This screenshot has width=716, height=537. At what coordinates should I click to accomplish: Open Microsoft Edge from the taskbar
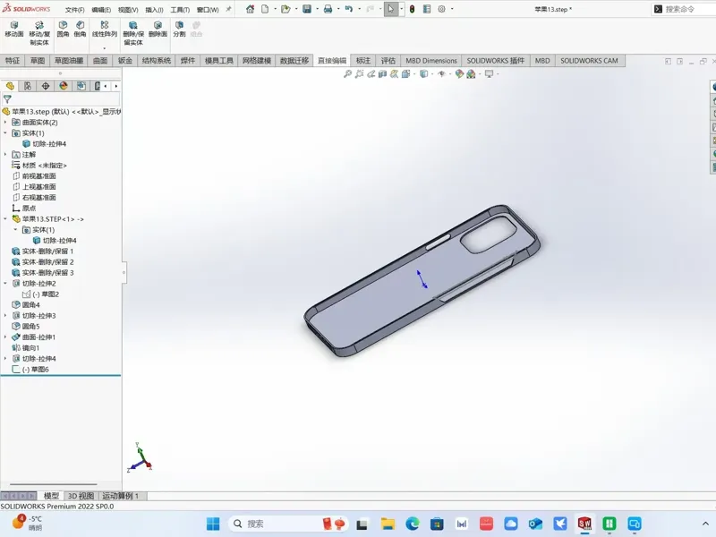coord(413,524)
